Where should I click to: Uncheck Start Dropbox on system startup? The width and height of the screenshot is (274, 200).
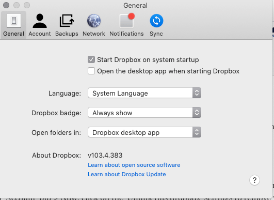[91, 59]
